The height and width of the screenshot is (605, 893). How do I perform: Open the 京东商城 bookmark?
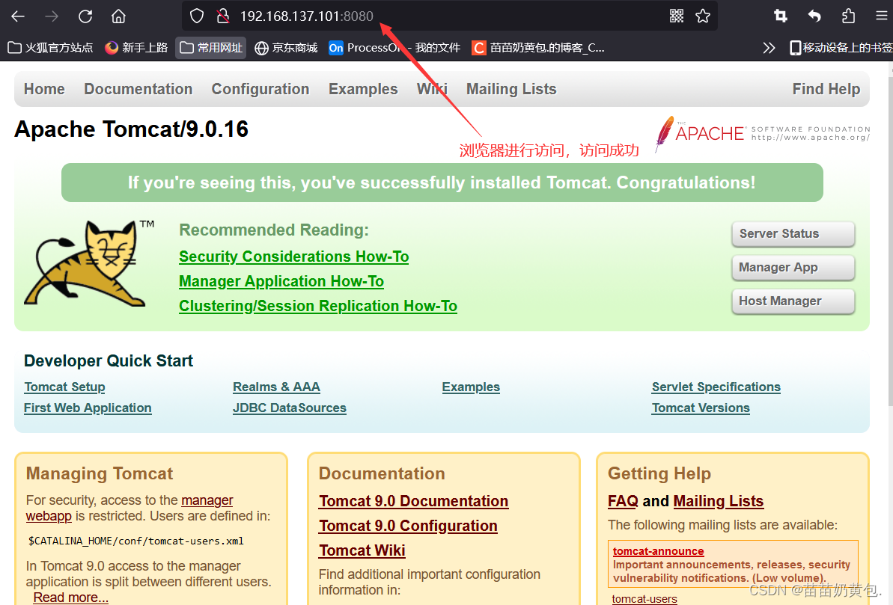pyautogui.click(x=286, y=48)
